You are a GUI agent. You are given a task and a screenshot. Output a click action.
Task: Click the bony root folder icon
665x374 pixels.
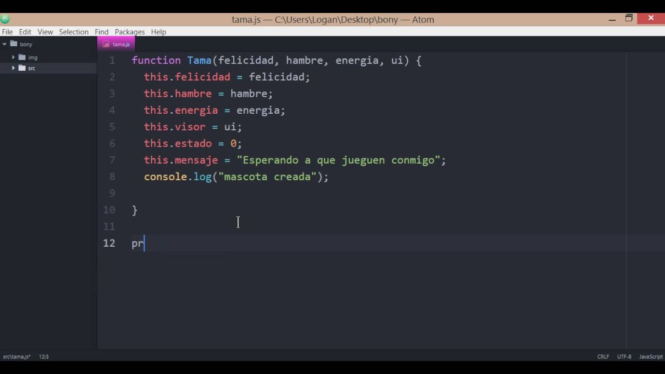coord(14,44)
